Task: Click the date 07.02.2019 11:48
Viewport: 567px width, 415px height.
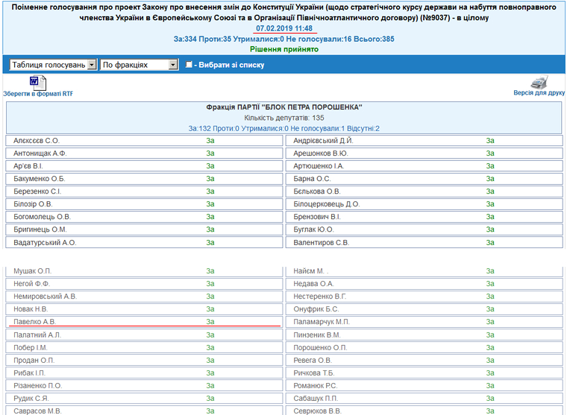Action: tap(283, 28)
